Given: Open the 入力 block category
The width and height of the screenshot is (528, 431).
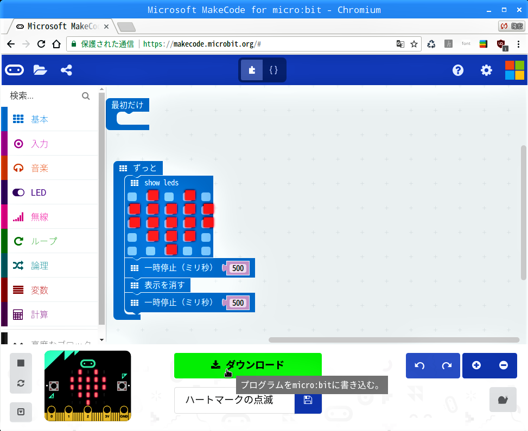Looking at the screenshot, I should click(x=50, y=144).
